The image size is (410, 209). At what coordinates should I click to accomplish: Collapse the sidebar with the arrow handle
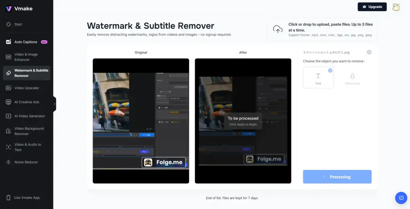click(54, 104)
